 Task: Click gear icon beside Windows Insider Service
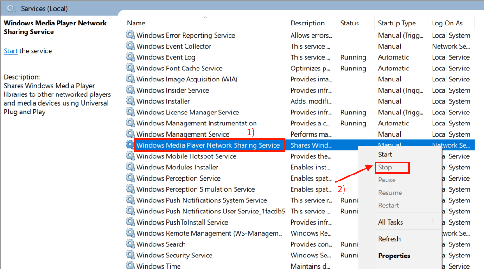131,90
